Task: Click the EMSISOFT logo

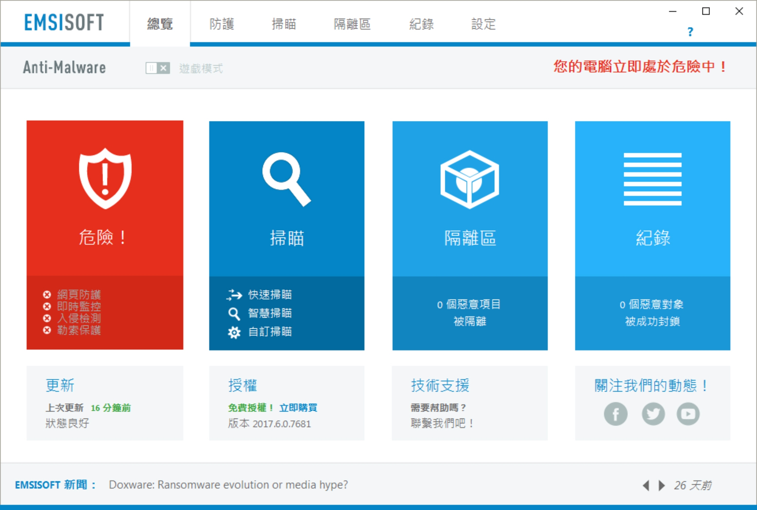Action: click(64, 23)
